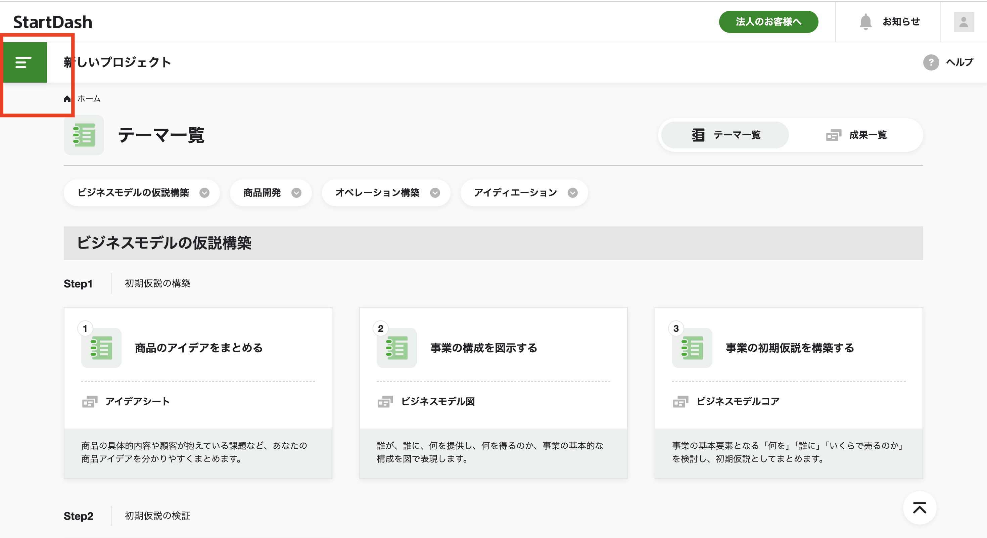Viewport: 987px width, 538px height.
Task: Click the home breadcrumb icon
Action: coord(67,99)
